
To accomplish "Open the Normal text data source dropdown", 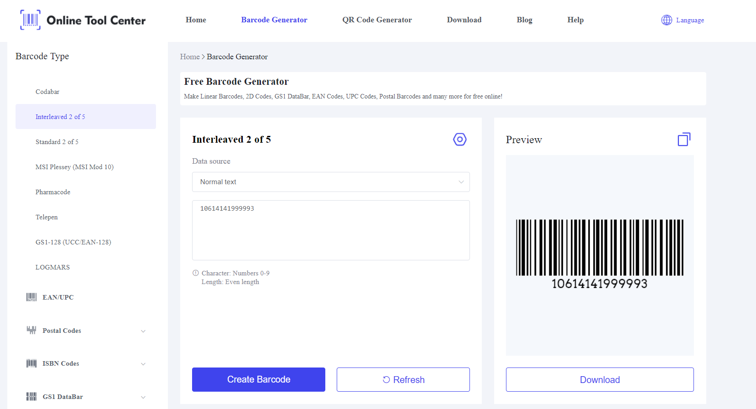I will 331,182.
